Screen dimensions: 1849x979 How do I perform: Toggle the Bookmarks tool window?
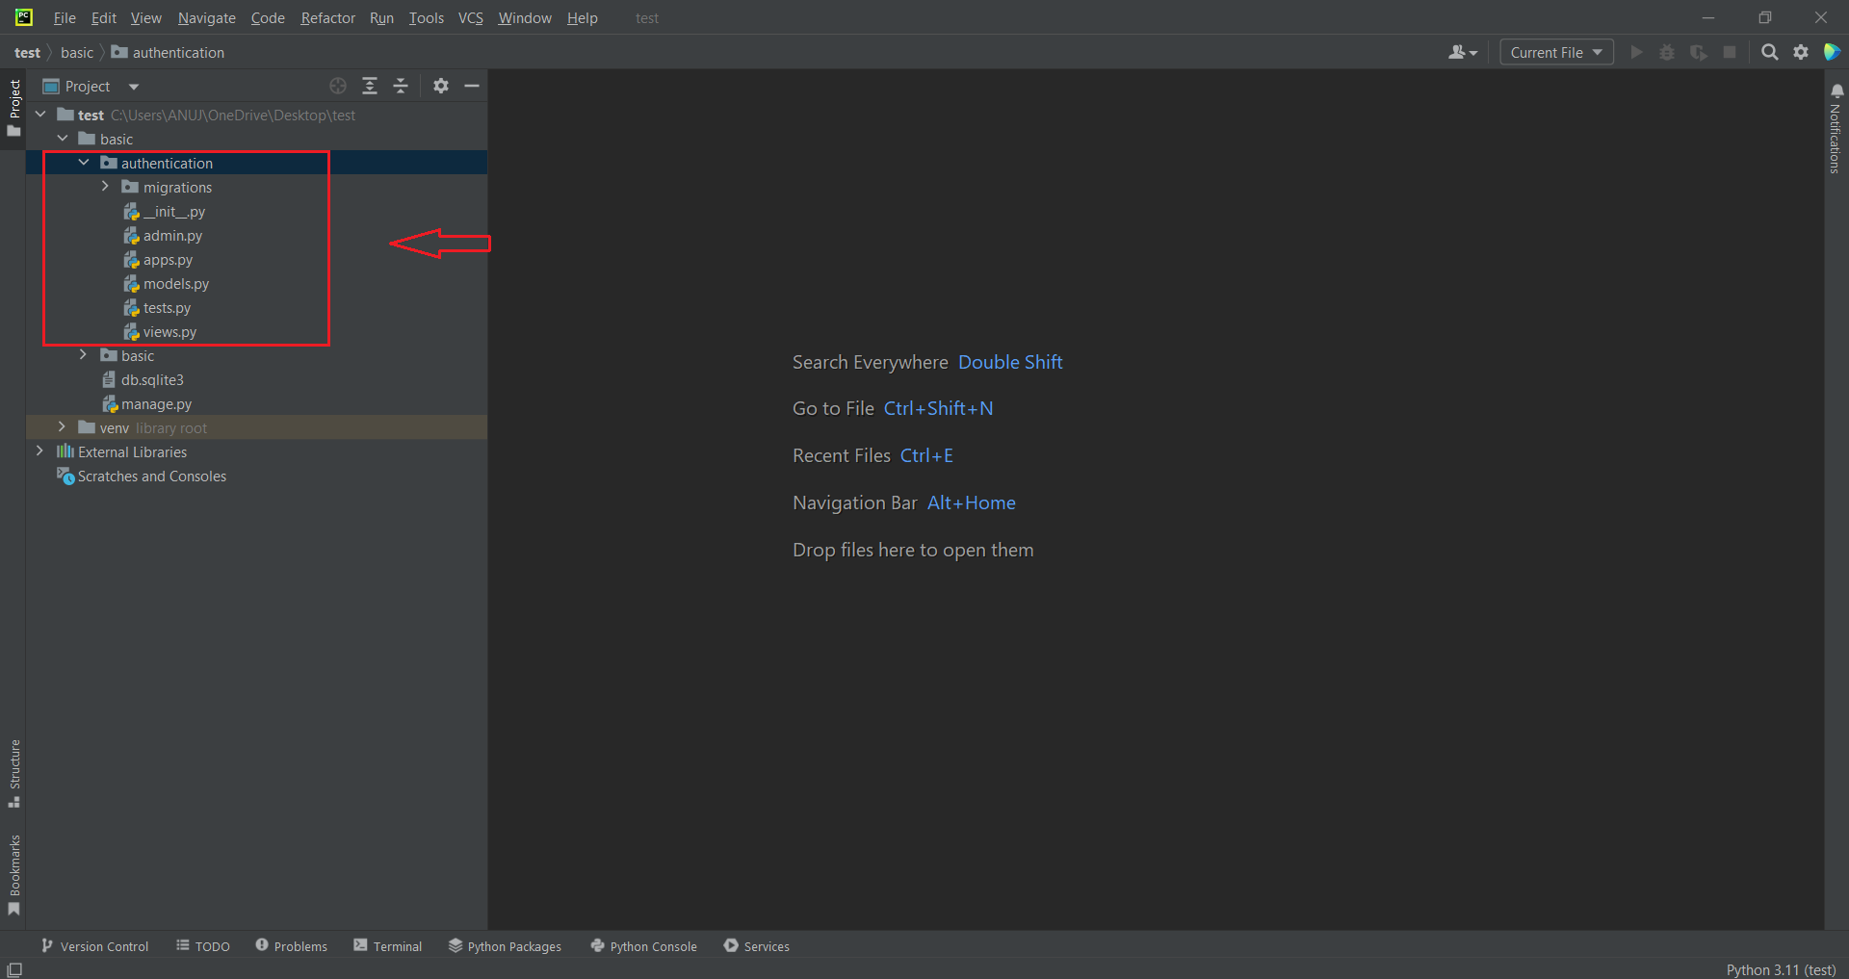[x=14, y=871]
